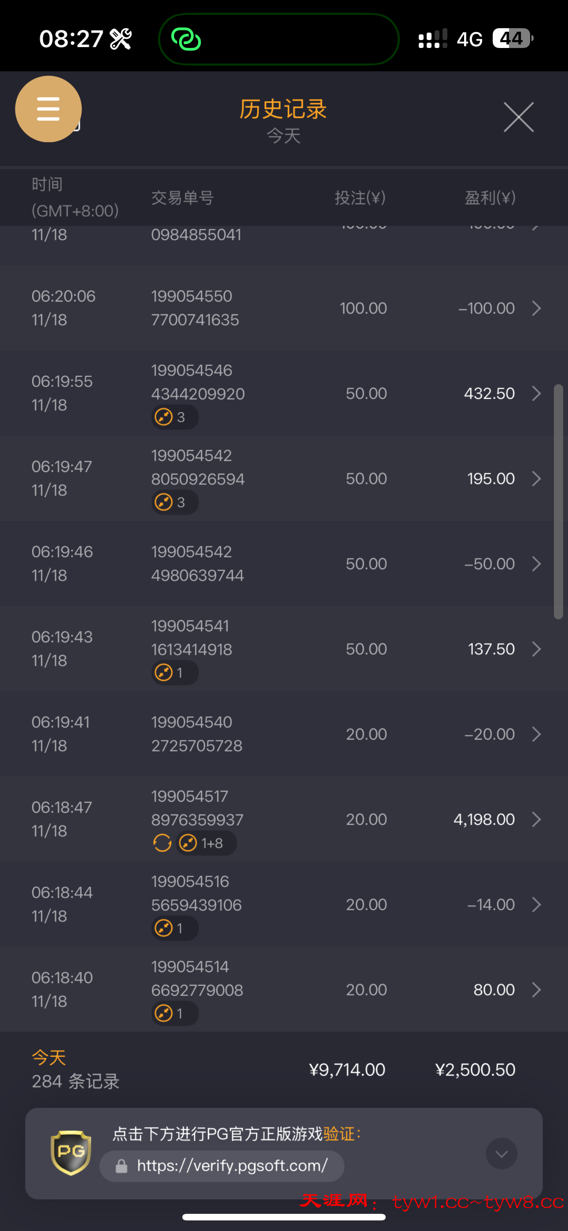Select the 06:19:41 record row with -20.00

[282, 734]
